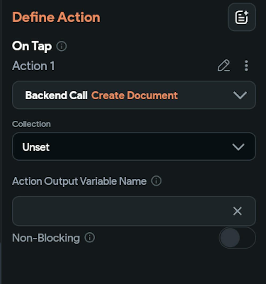Click the Non-Blocking info icon
This screenshot has width=266, height=284.
click(x=90, y=238)
